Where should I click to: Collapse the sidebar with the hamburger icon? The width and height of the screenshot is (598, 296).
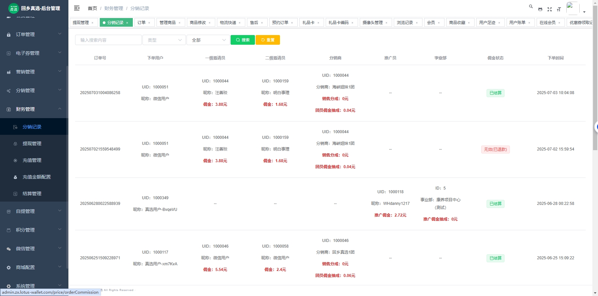tap(77, 8)
